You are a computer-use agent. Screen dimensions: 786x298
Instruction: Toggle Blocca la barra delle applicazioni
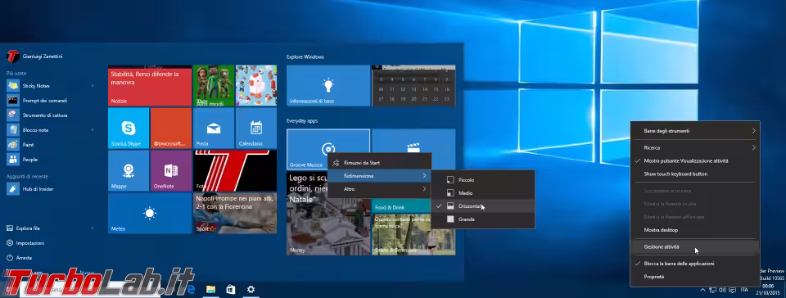coord(695,264)
